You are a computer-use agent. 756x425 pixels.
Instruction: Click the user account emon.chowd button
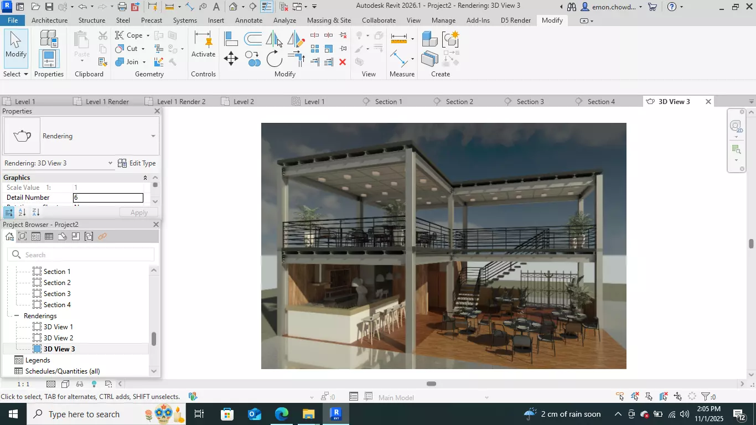[612, 7]
